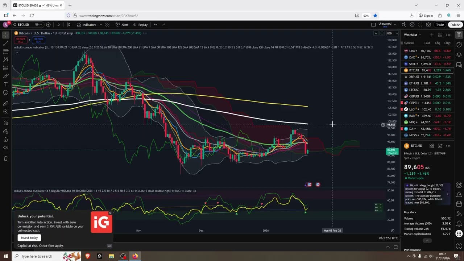Expand the USD currency dropdown on the price scale
464x261 pixels.
click(x=392, y=33)
